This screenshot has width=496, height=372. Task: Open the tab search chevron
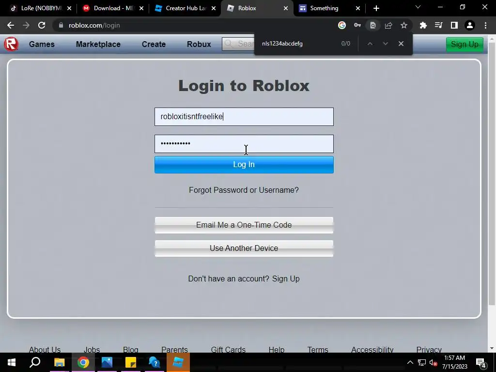tap(418, 7)
